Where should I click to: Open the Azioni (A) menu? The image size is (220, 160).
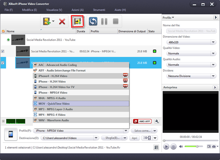point(78,10)
